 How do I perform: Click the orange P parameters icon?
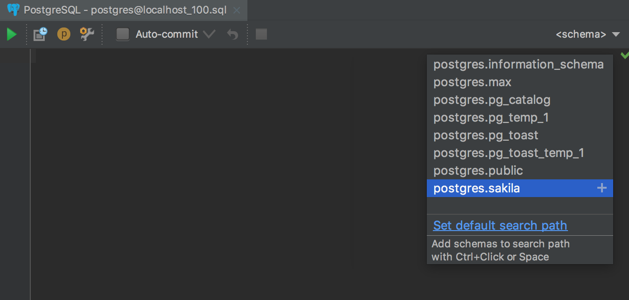tap(64, 34)
